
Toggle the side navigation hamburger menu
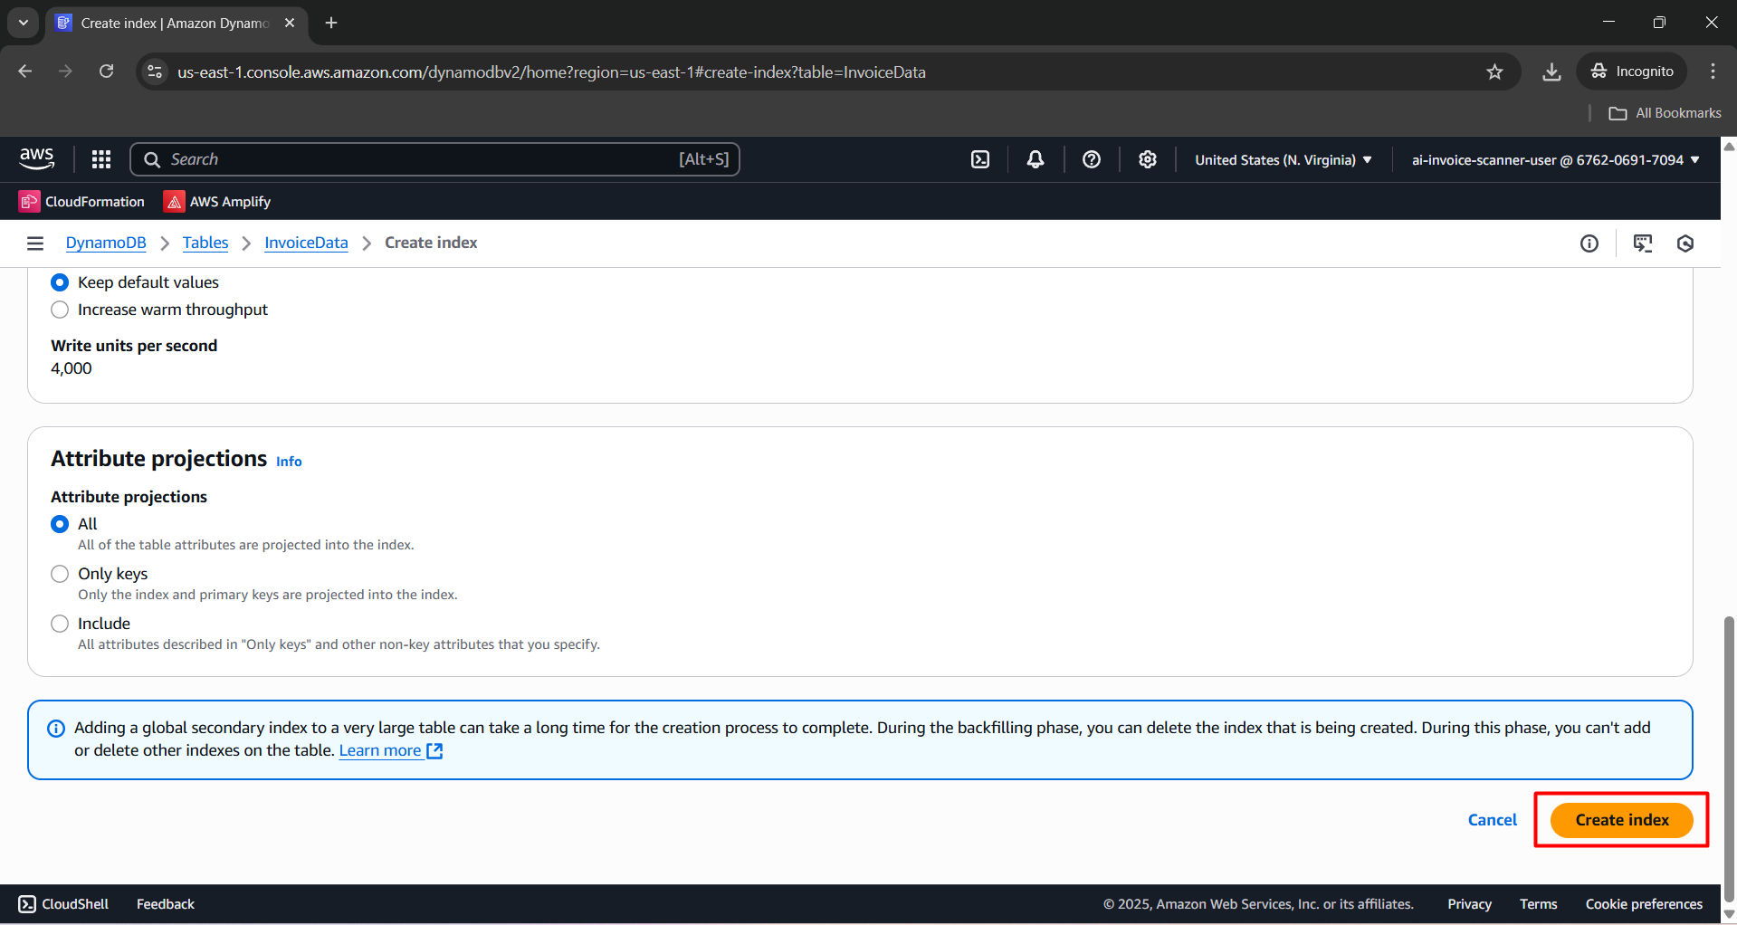[35, 243]
